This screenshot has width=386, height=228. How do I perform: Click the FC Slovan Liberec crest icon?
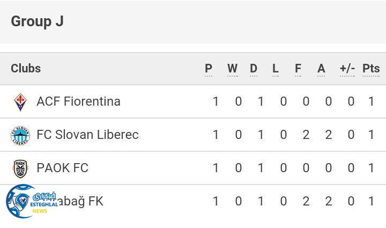tap(20, 135)
